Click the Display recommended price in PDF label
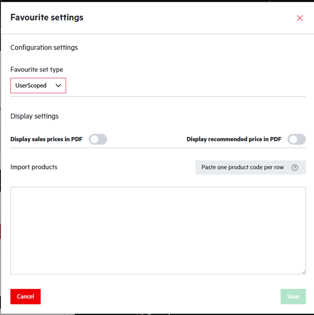Viewport: 314px width, 315px height. pyautogui.click(x=234, y=139)
